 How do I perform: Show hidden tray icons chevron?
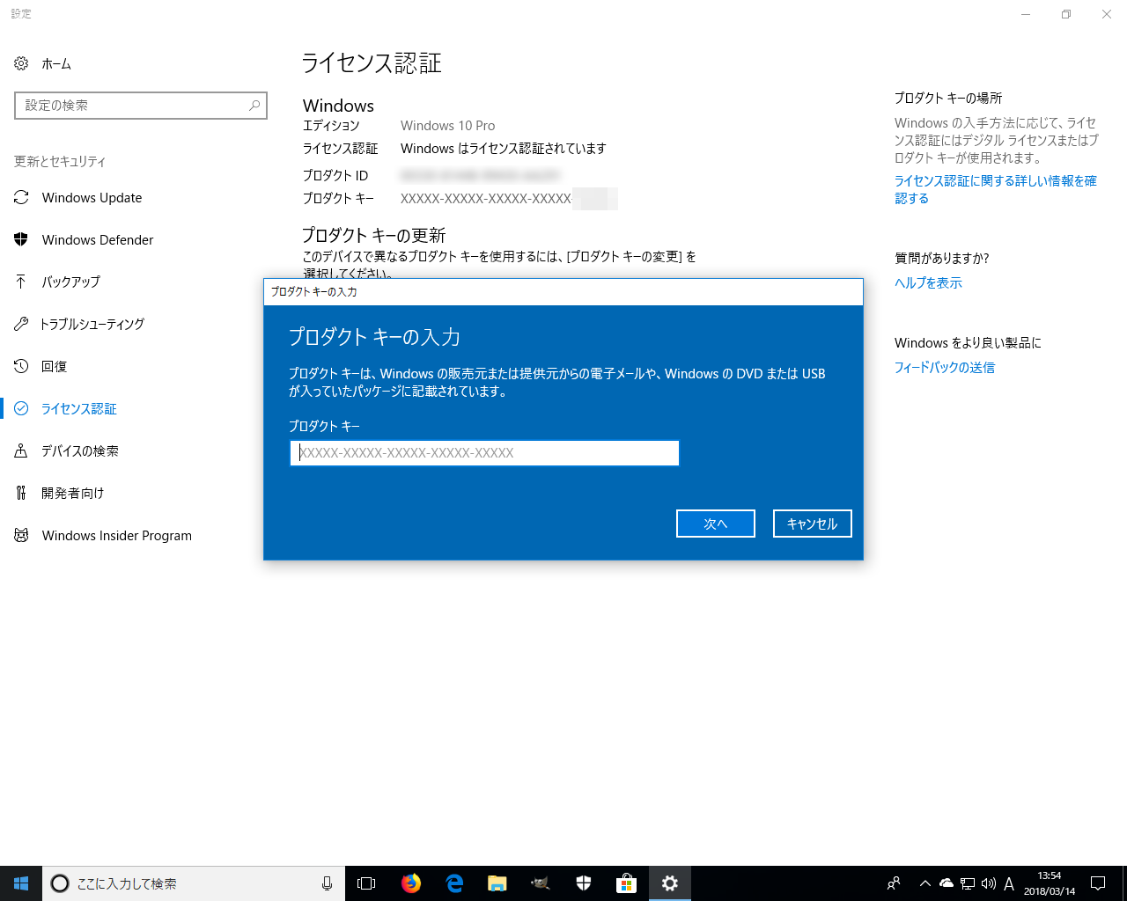(x=924, y=883)
